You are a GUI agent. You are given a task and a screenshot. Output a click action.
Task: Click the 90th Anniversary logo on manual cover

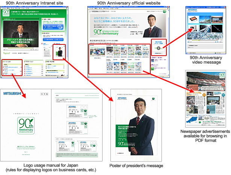tap(26, 126)
